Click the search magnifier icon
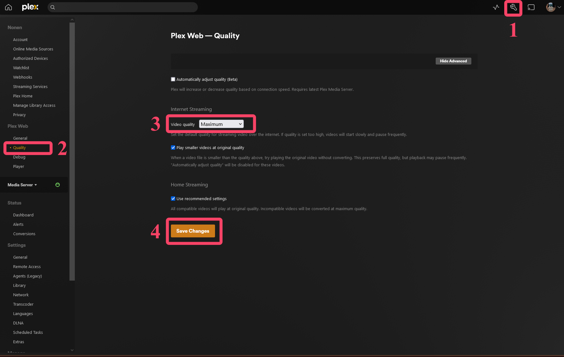This screenshot has width=564, height=357. (x=53, y=7)
